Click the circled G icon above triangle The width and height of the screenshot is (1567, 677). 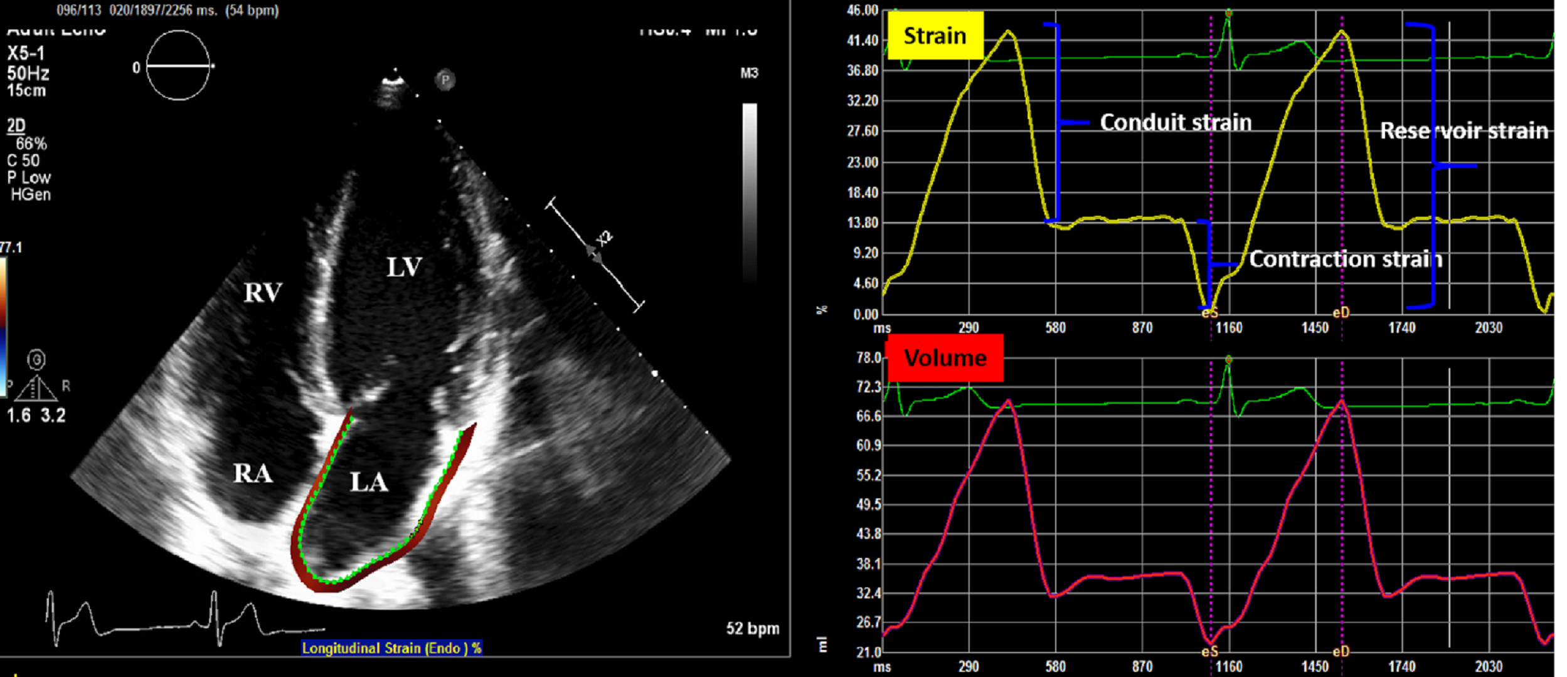pyautogui.click(x=36, y=360)
